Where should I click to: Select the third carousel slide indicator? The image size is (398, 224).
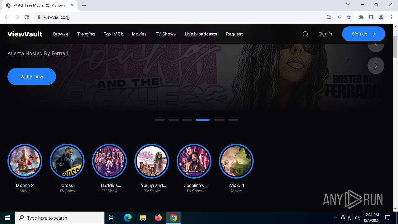point(187,120)
